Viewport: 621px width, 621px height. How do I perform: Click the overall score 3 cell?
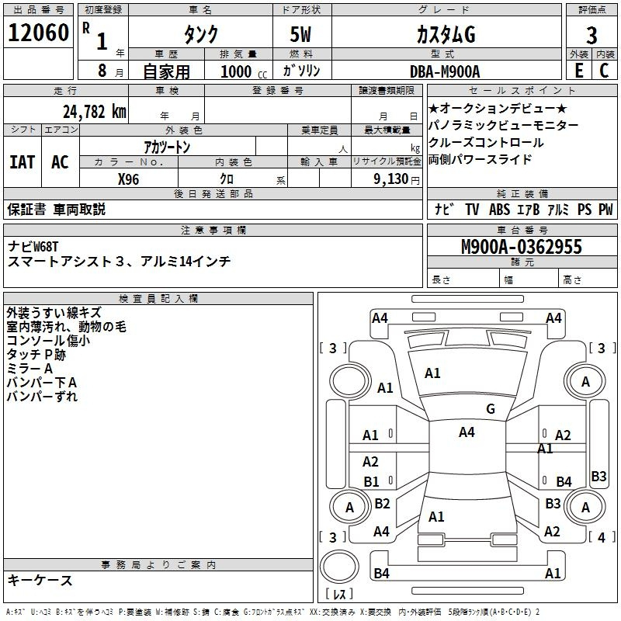(592, 34)
